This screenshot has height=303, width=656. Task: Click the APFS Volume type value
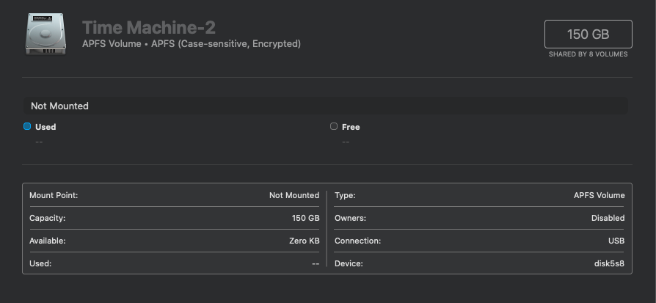[599, 195]
